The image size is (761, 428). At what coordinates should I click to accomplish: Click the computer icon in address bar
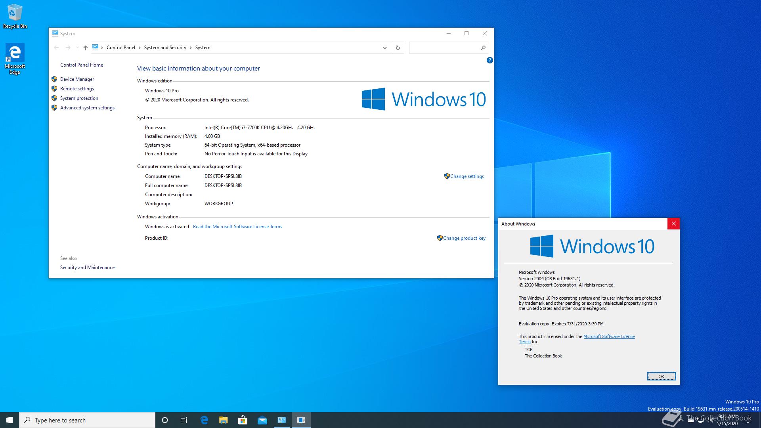click(95, 48)
